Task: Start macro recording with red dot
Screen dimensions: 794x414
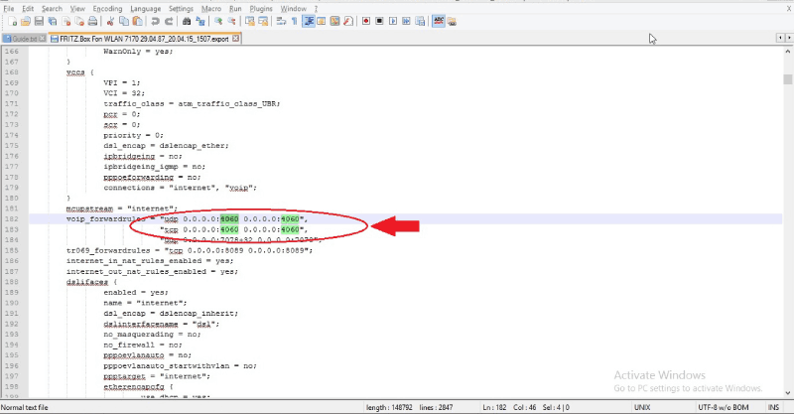Action: (x=366, y=21)
